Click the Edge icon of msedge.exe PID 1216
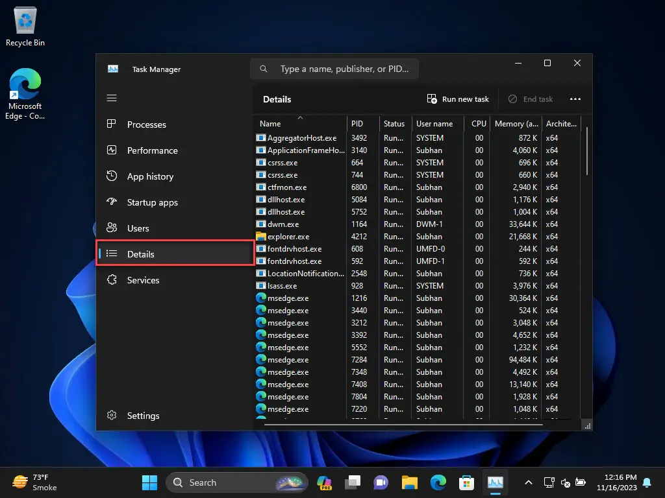The width and height of the screenshot is (665, 498). click(x=261, y=298)
